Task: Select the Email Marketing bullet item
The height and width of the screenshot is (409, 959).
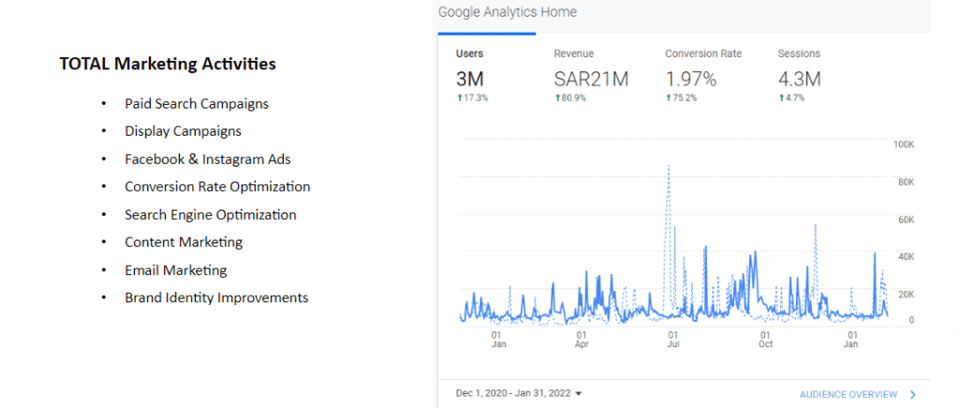Action: pyautogui.click(x=175, y=270)
